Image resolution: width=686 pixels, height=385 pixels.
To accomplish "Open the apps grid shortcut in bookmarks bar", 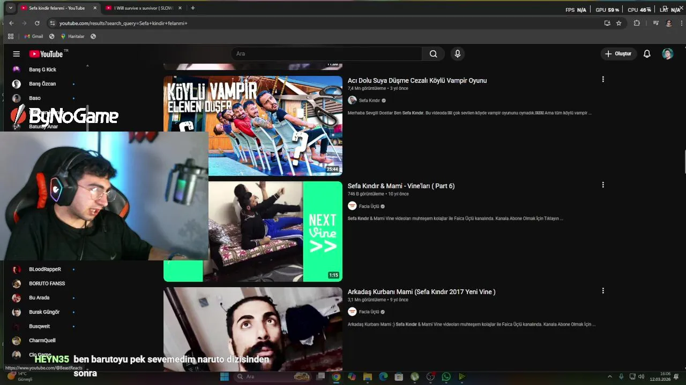I will (x=10, y=36).
